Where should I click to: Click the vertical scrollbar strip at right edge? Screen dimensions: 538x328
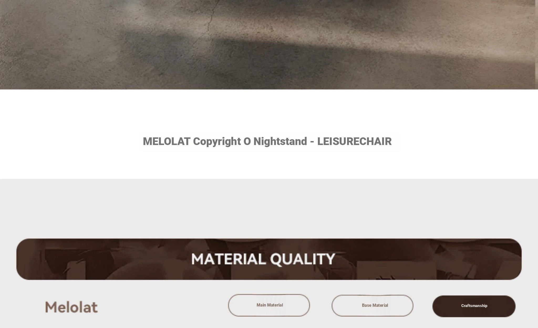point(536,45)
